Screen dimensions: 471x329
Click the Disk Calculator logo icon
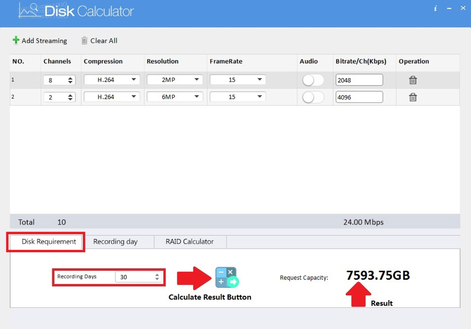pos(30,11)
